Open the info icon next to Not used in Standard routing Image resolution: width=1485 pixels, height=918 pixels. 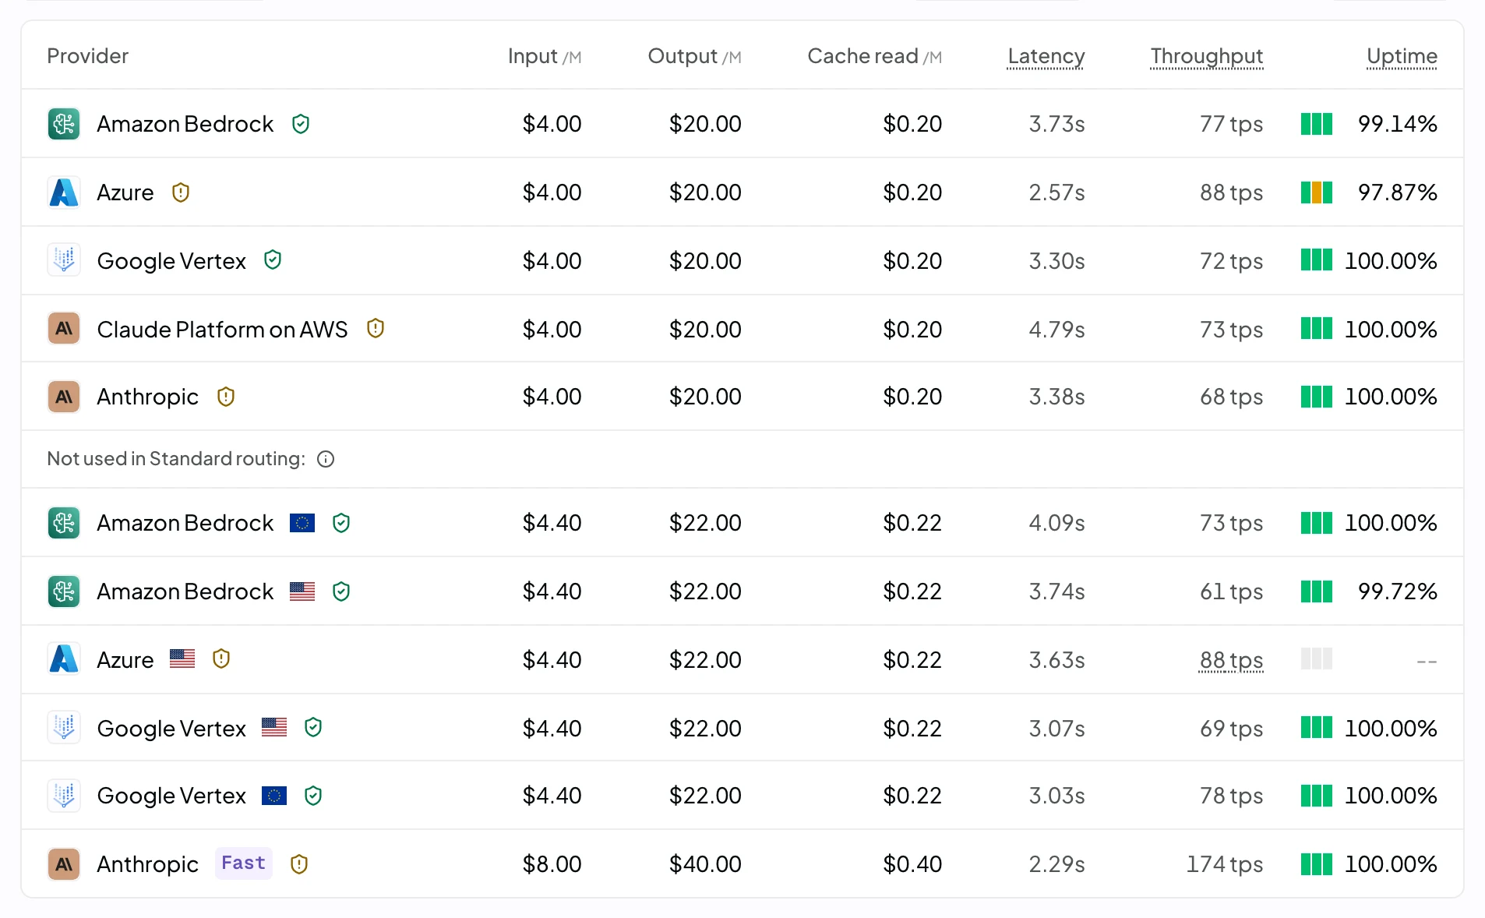pyautogui.click(x=326, y=459)
